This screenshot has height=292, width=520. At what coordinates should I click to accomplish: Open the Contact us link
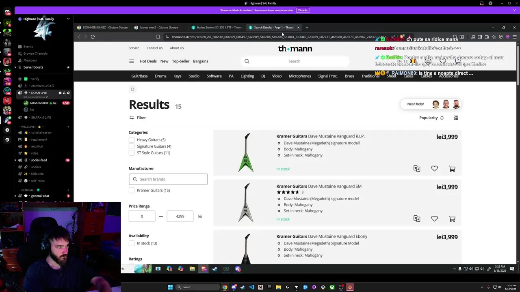154,48
